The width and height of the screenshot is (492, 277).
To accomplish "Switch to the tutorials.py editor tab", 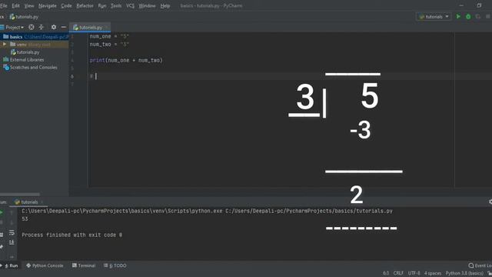I will click(90, 28).
